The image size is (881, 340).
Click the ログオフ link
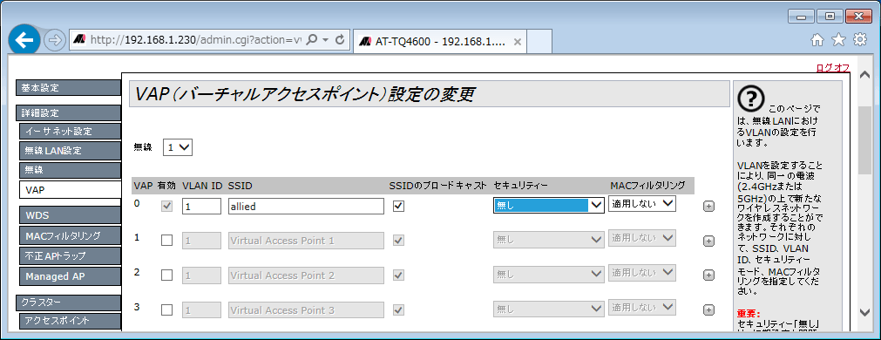coord(833,68)
